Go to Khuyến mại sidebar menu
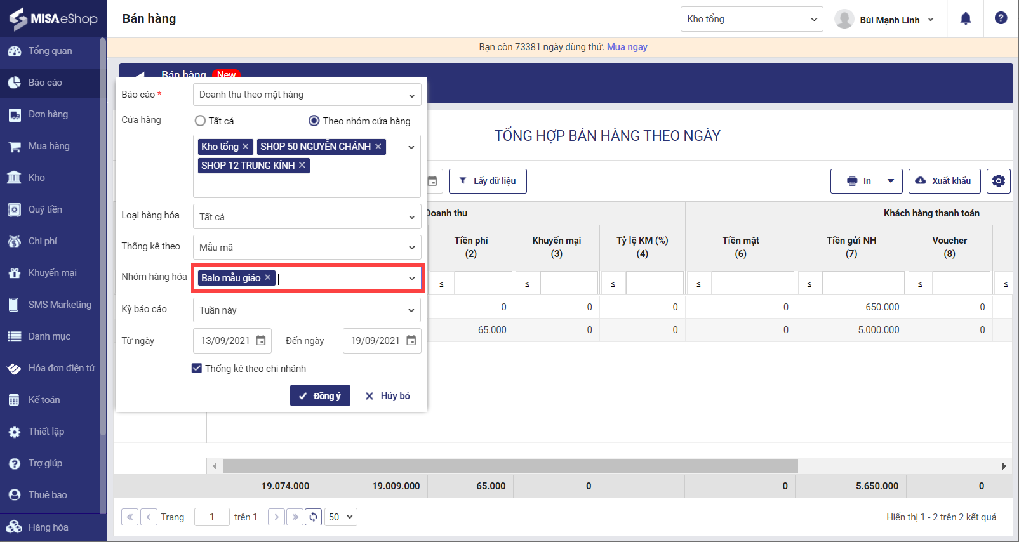Image resolution: width=1019 pixels, height=542 pixels. point(52,273)
